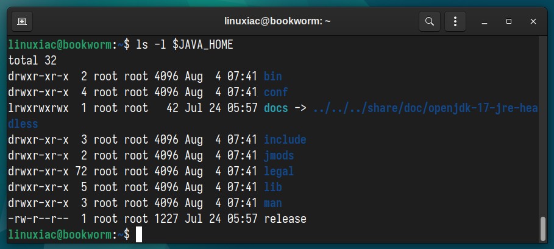Open a new terminal tab

tap(22, 21)
